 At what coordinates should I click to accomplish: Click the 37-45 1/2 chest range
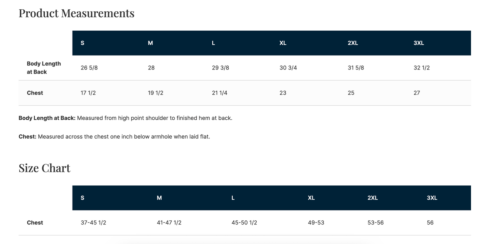pos(94,223)
